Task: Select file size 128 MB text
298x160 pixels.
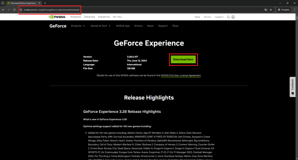Action: [131, 69]
